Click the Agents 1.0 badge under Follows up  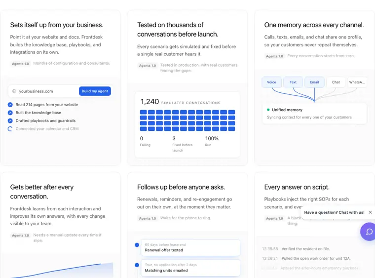coord(148,218)
